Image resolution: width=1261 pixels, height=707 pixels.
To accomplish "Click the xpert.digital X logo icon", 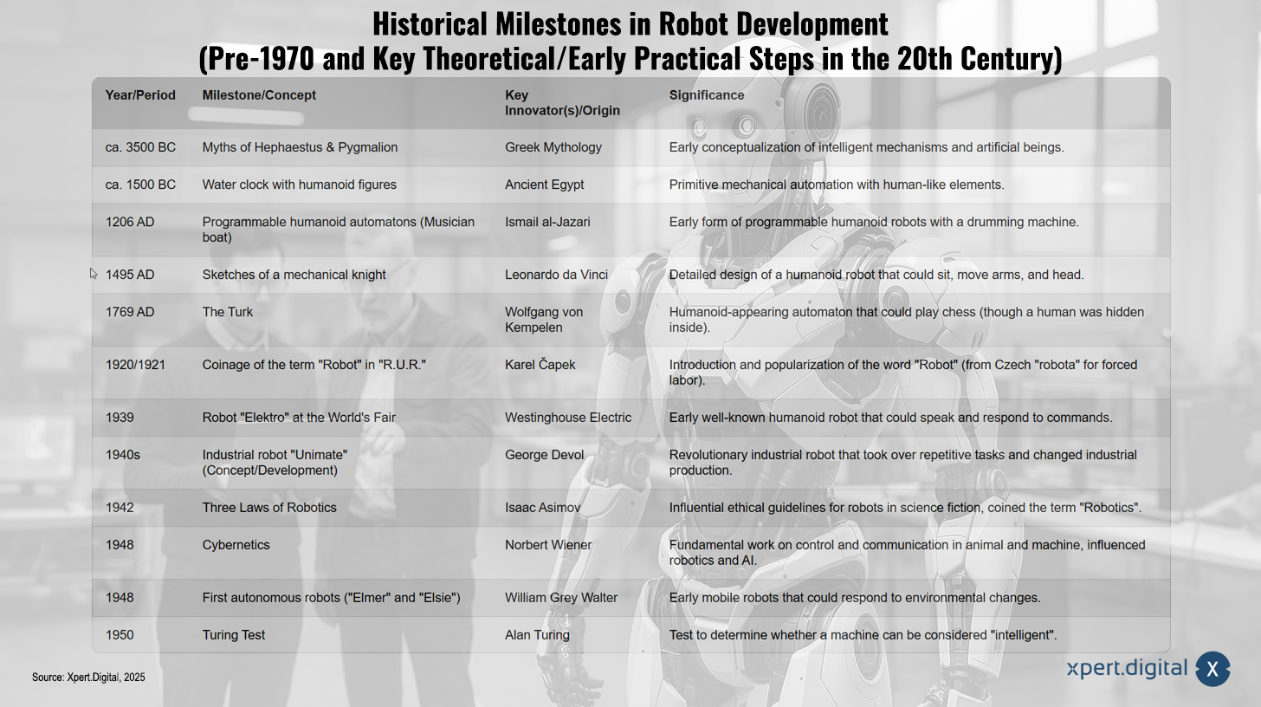I will (x=1212, y=669).
